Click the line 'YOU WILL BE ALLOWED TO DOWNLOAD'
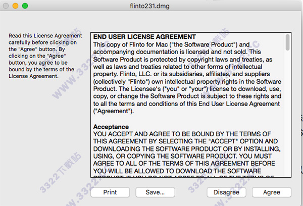 (177, 171)
